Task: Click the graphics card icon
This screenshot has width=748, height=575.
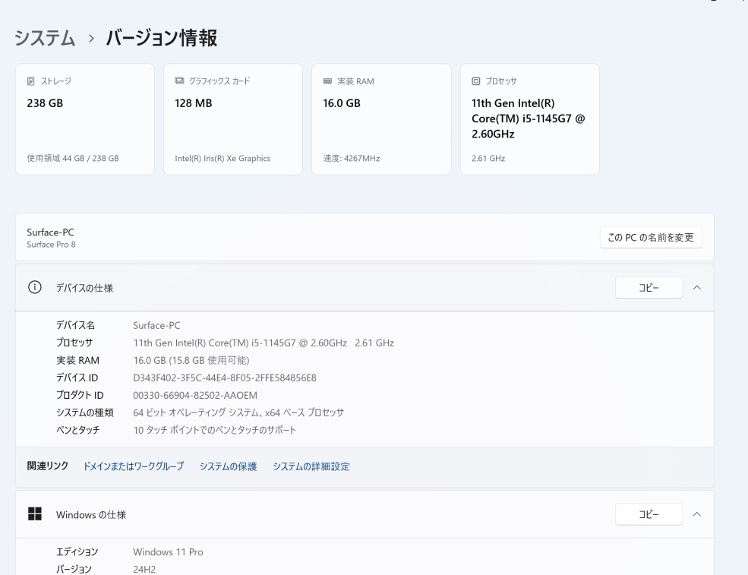Action: [179, 81]
